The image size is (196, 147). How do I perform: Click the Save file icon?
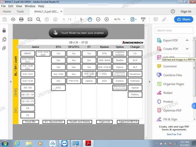[x=5, y=19]
